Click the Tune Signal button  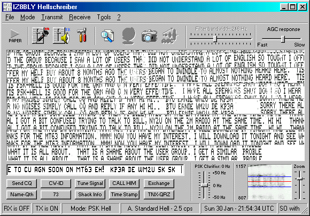pyautogui.click(x=90, y=183)
